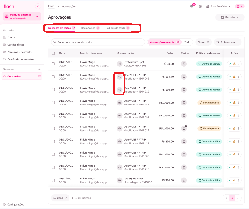The height and width of the screenshot is (209, 249).
Task: Change the 10 itens page size
Action: tap(60, 198)
